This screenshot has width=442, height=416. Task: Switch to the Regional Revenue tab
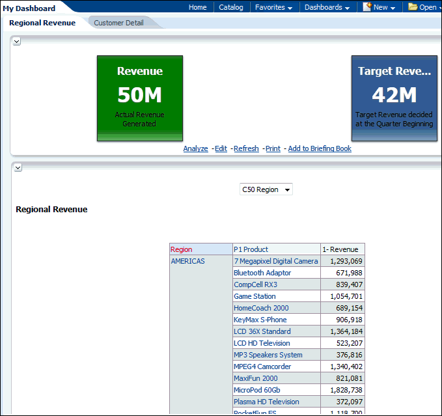pos(42,23)
